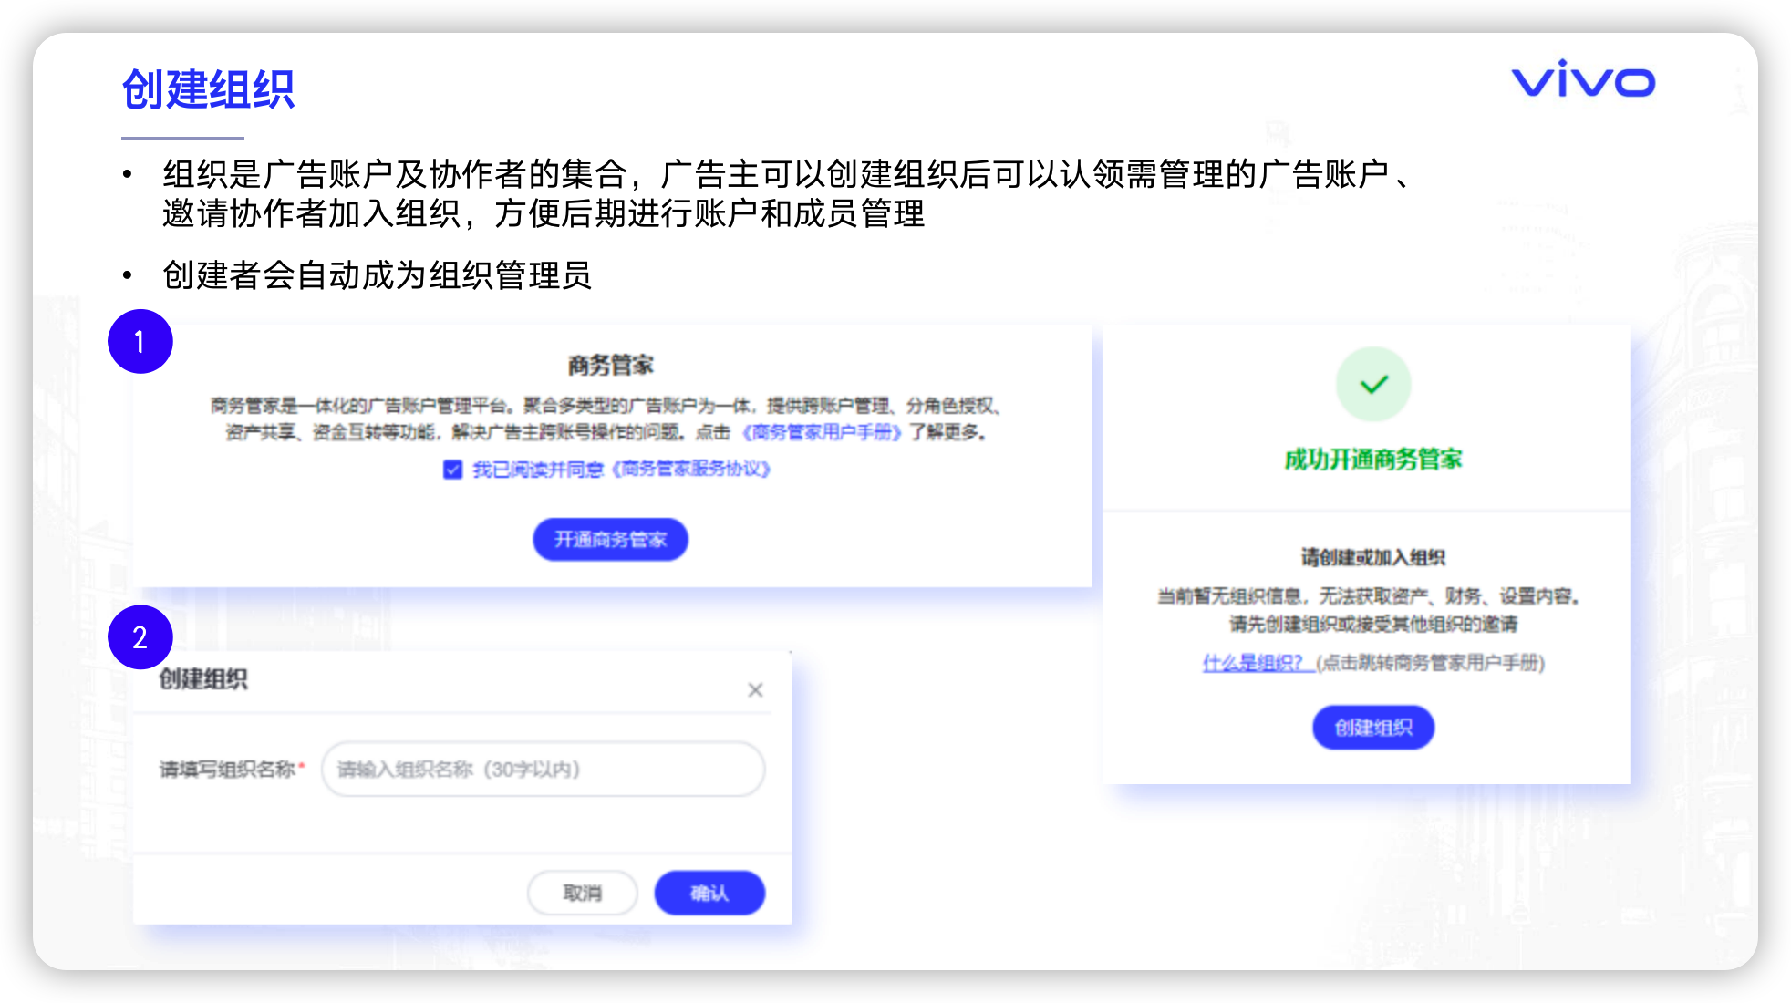Click the vivo logo
The width and height of the screenshot is (1791, 1003).
pyautogui.click(x=1583, y=79)
